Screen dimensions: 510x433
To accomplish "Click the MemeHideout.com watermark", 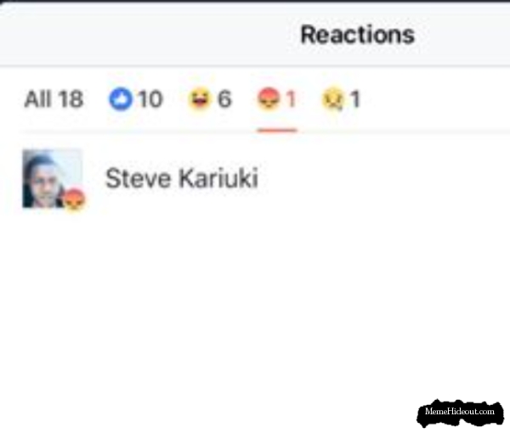I will coord(460,412).
